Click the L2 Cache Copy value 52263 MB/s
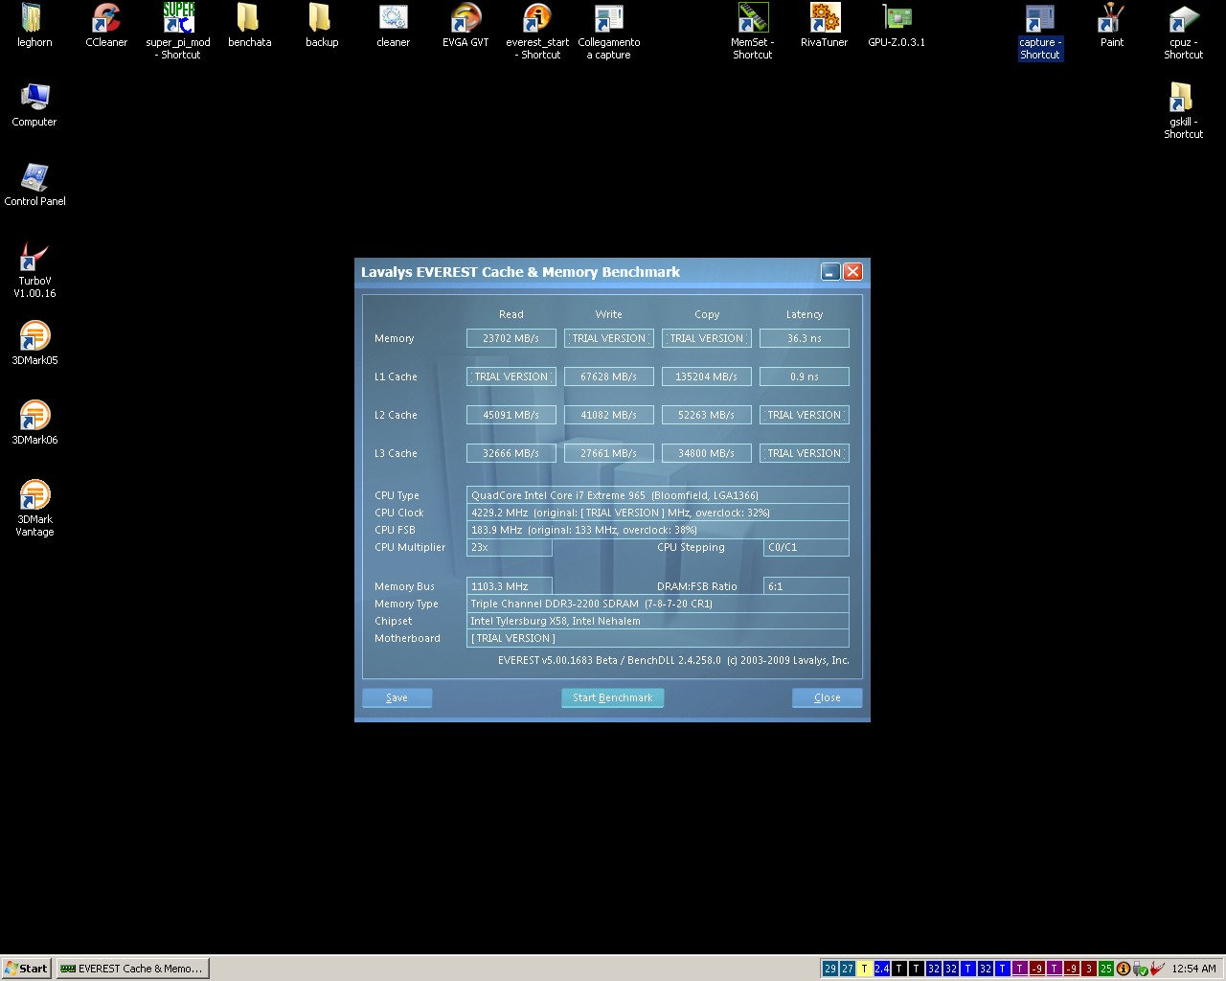This screenshot has height=981, width=1226. (x=706, y=415)
